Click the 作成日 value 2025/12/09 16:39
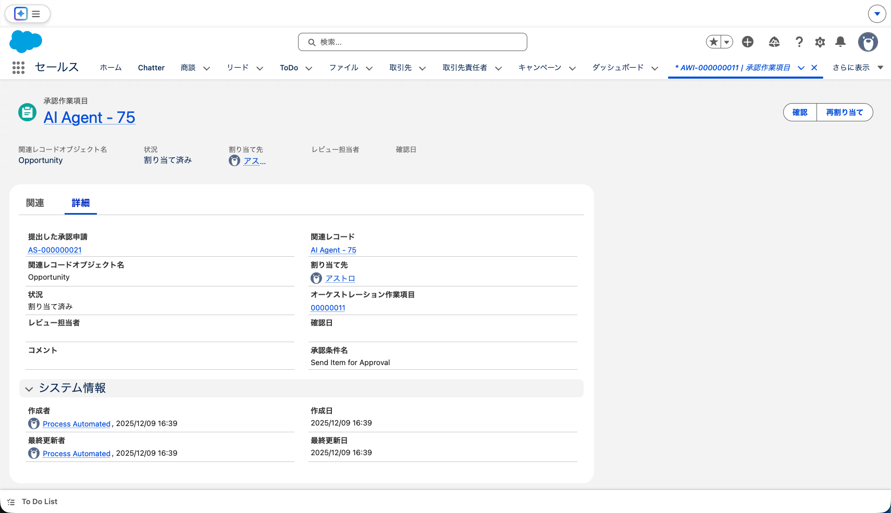Image resolution: width=891 pixels, height=513 pixels. coord(341,423)
